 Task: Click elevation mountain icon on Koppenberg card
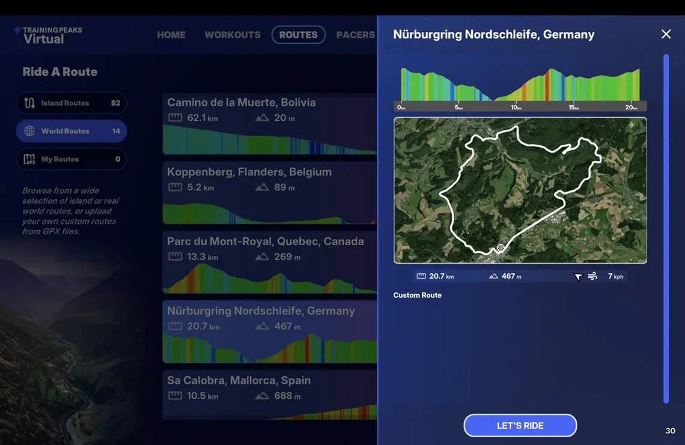click(262, 187)
